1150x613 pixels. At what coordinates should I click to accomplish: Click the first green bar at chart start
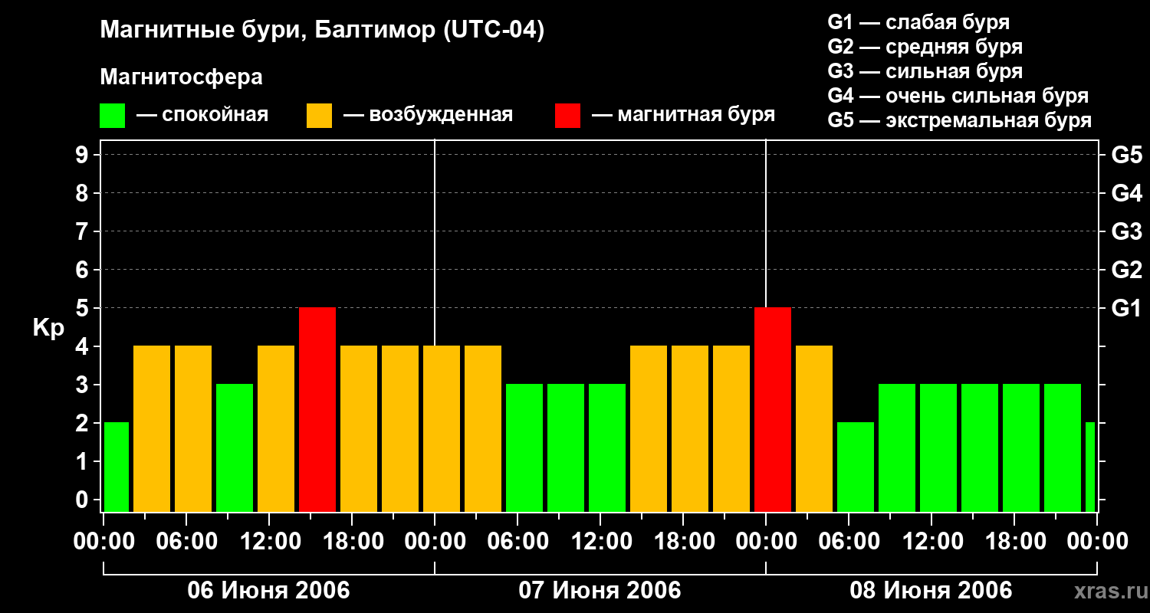[x=117, y=467]
